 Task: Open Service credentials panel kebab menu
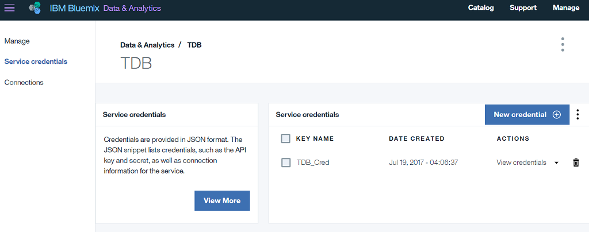click(577, 114)
